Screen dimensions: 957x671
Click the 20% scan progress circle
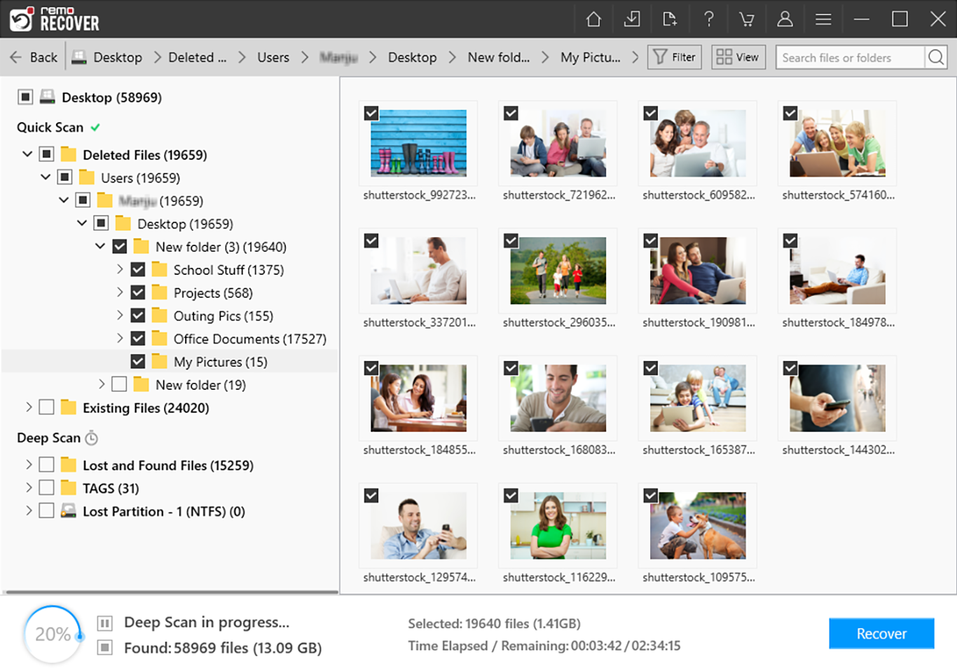[53, 635]
